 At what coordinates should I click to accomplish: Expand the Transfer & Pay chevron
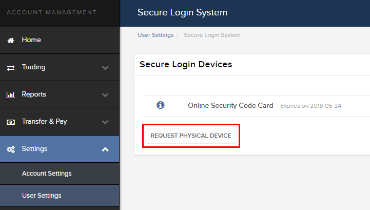(x=105, y=122)
